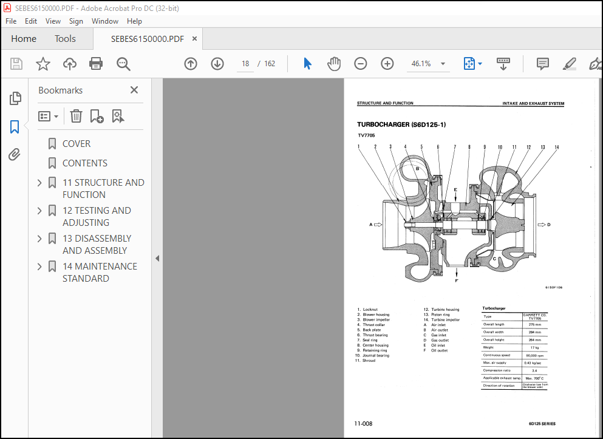Select the SEBES6150000.PDF document tab

148,39
